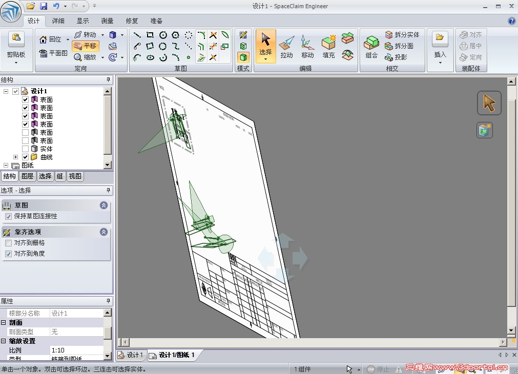Switch to the 视图 panel tab
The width and height of the screenshot is (518, 374).
click(x=75, y=176)
